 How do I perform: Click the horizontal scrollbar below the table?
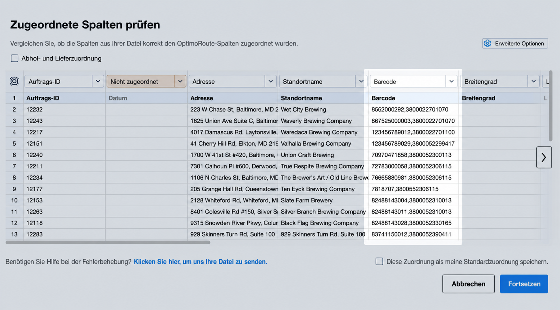108,242
